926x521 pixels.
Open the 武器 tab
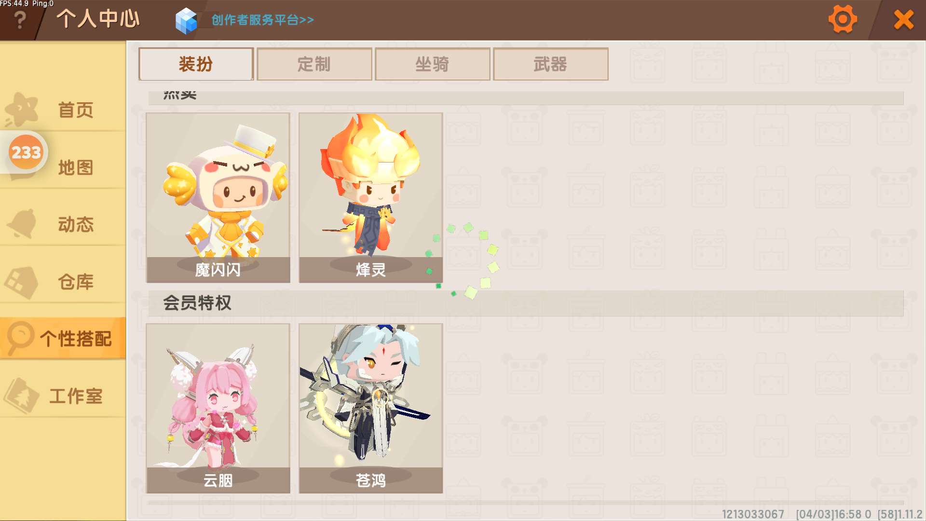(550, 64)
